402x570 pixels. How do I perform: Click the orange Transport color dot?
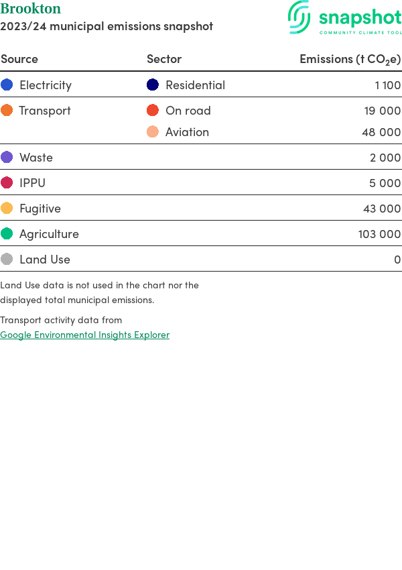(x=7, y=110)
